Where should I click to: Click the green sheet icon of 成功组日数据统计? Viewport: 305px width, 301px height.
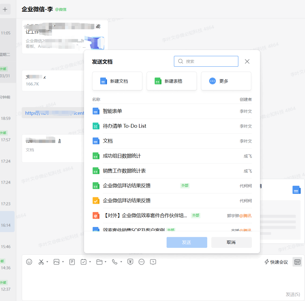tap(96, 156)
